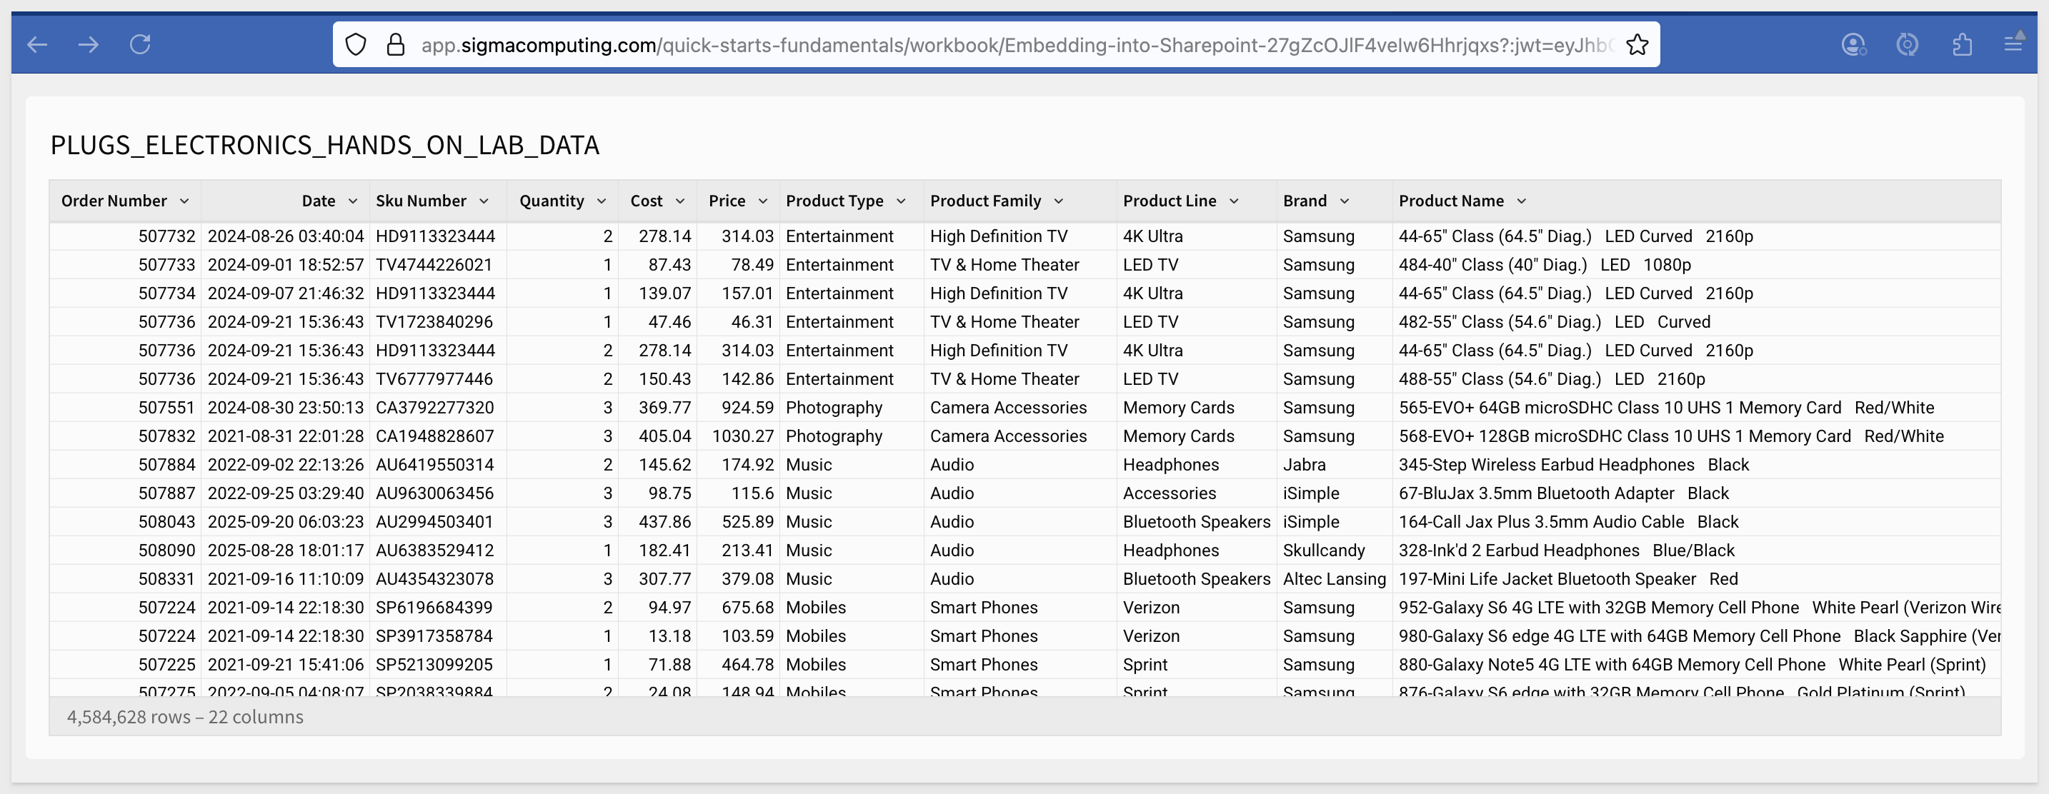Image resolution: width=2049 pixels, height=794 pixels.
Task: Select date cell 2024-09-07 21:46:32
Action: click(286, 293)
